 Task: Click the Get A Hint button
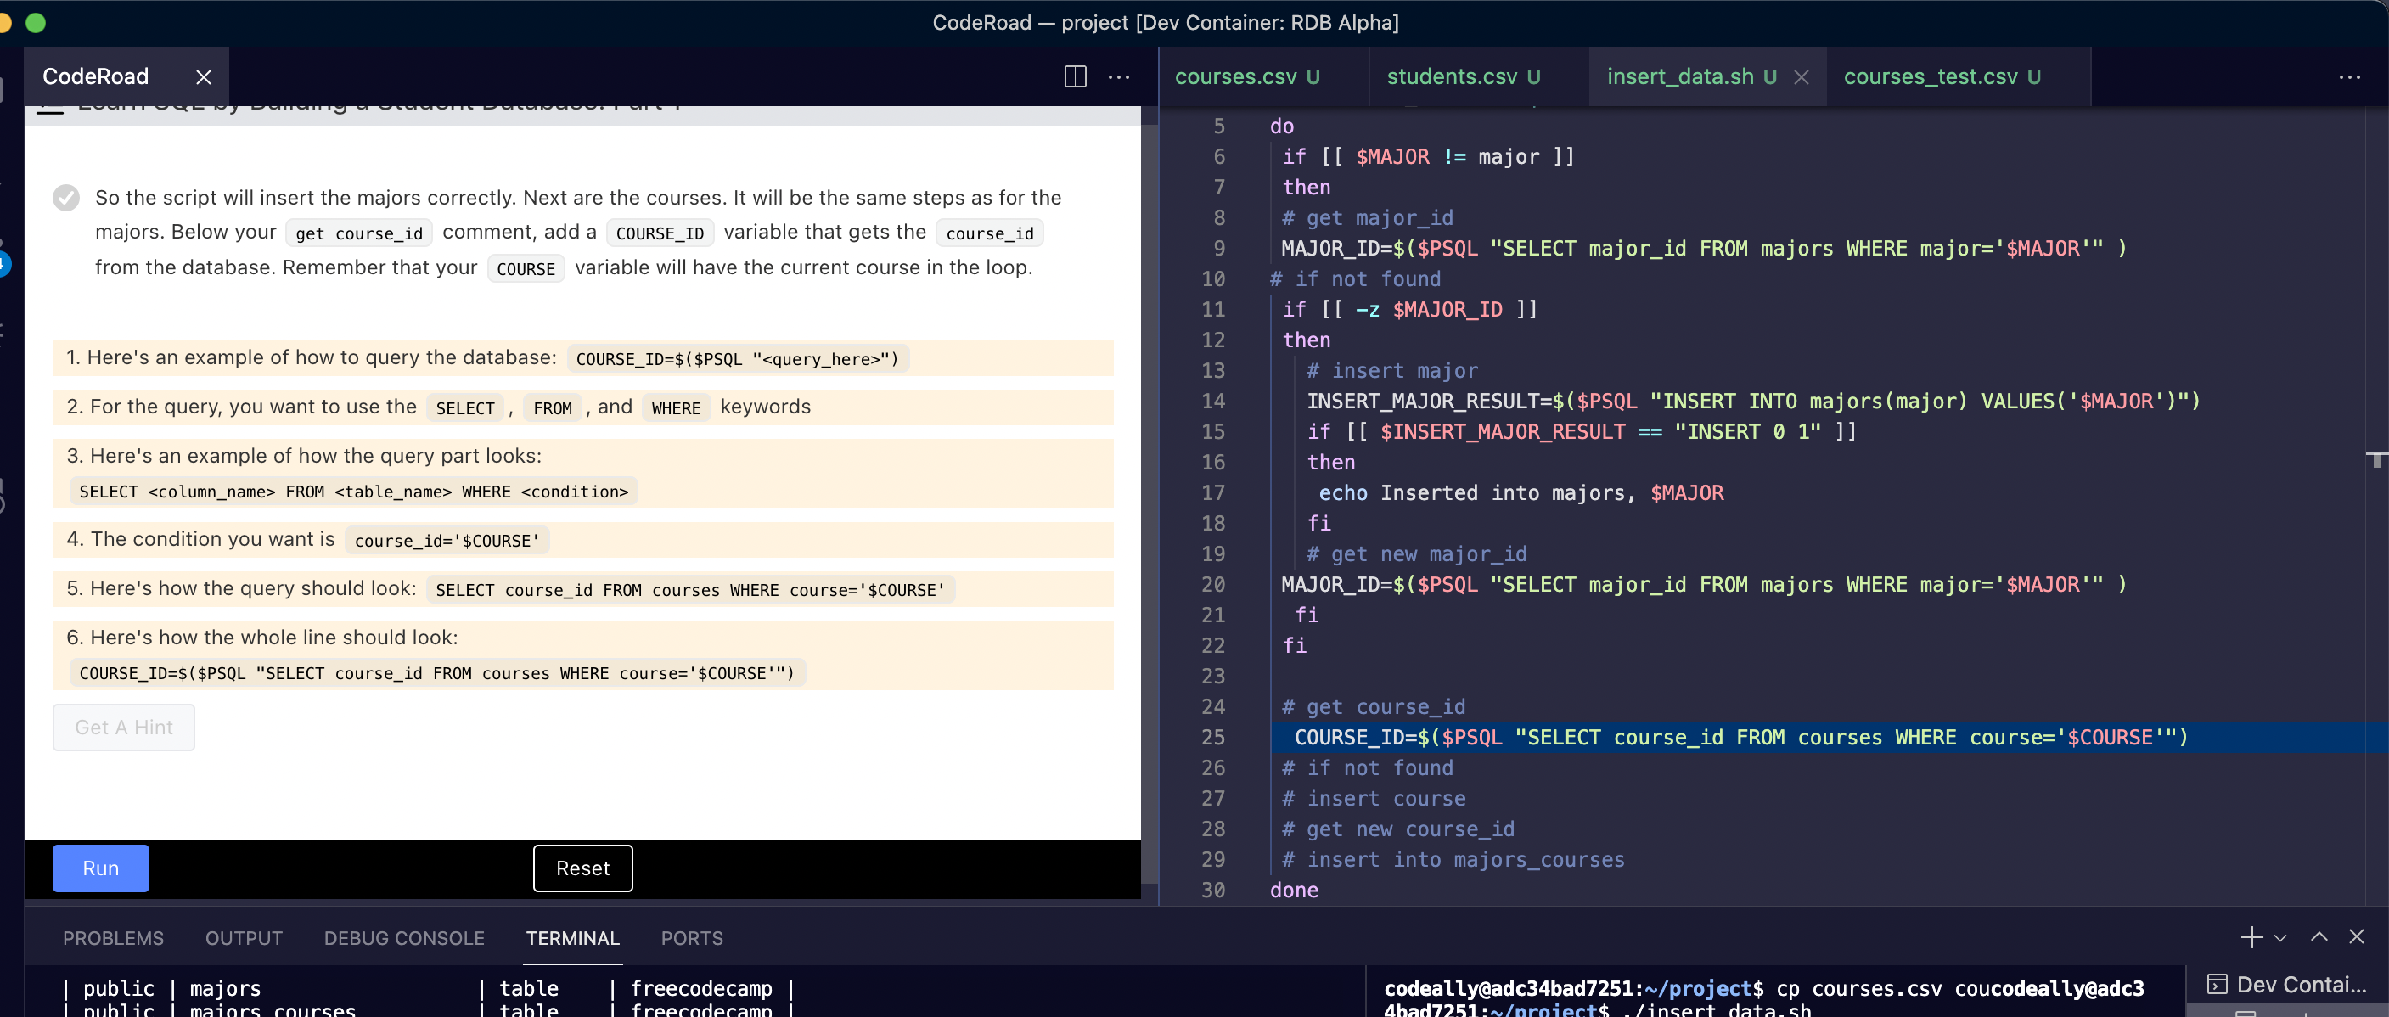click(x=123, y=727)
